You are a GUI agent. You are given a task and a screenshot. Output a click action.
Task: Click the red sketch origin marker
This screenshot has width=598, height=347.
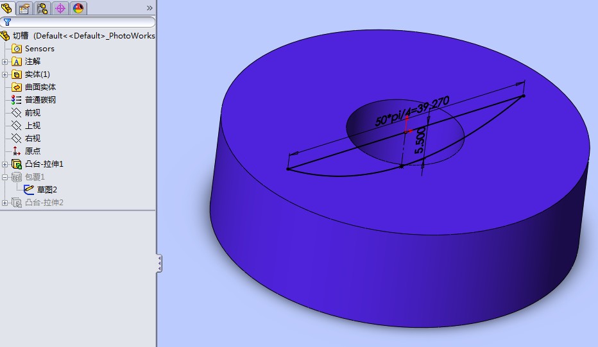pyautogui.click(x=407, y=125)
